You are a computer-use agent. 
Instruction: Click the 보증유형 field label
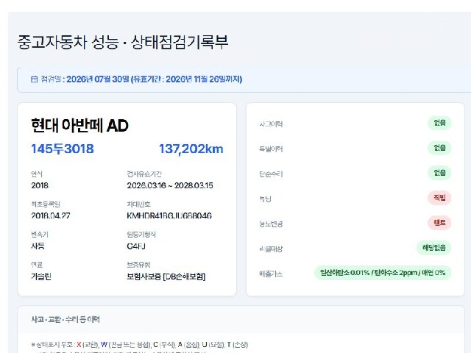point(138,265)
